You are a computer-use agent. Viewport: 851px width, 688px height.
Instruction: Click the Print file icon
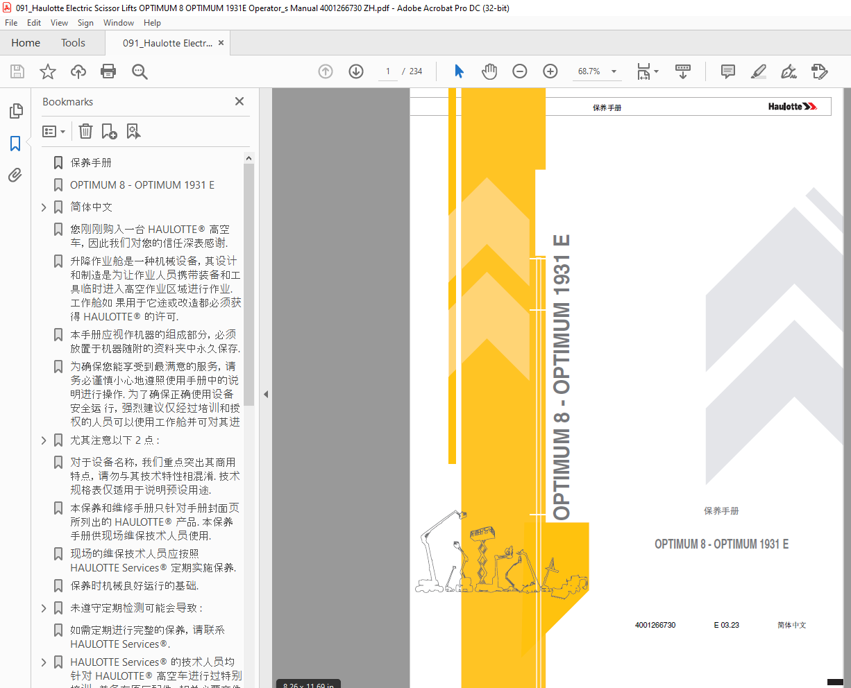pos(108,71)
